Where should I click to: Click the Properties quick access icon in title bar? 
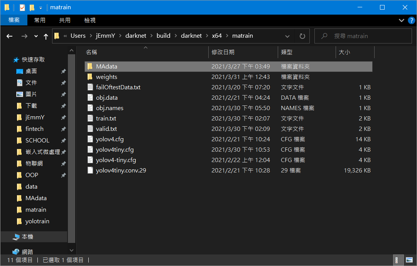pos(22,7)
